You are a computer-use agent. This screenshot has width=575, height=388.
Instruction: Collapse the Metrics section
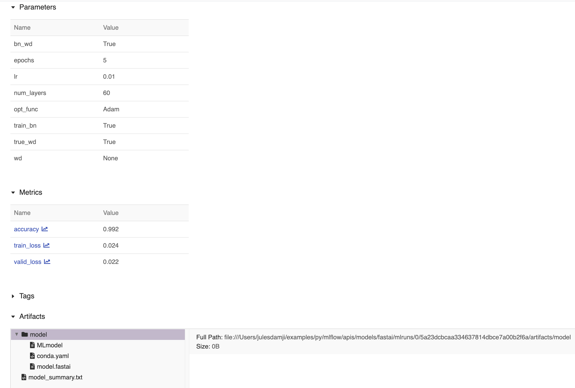[x=13, y=193]
